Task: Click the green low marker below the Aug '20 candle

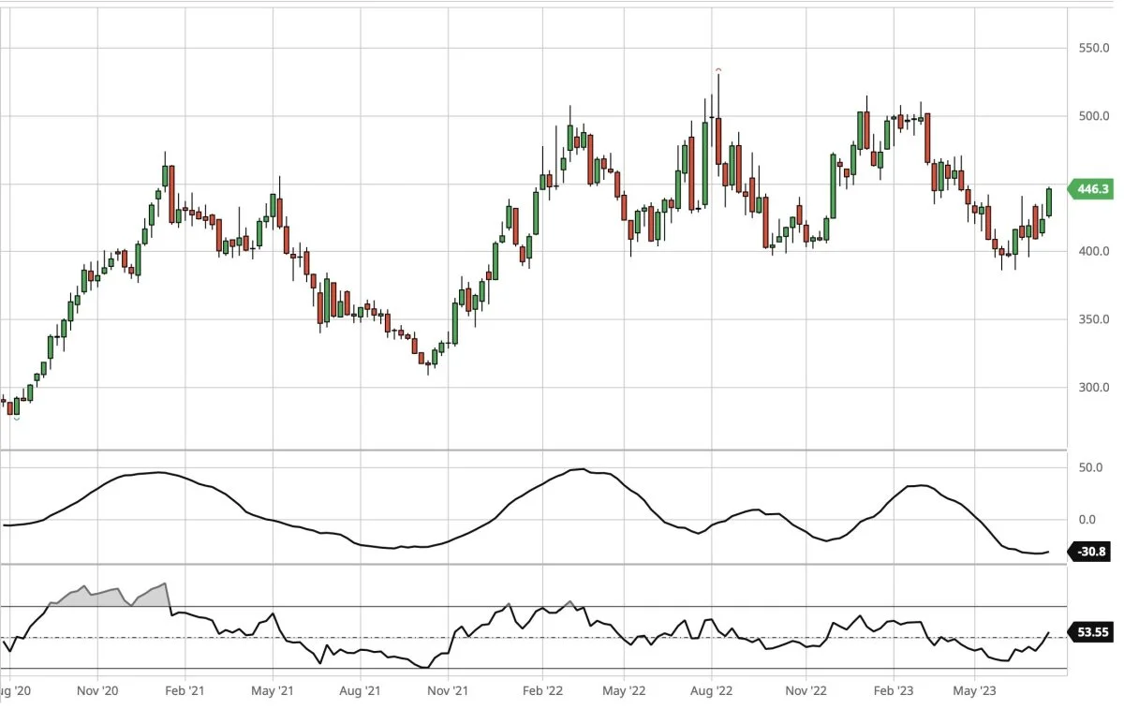Action: pyautogui.click(x=16, y=418)
